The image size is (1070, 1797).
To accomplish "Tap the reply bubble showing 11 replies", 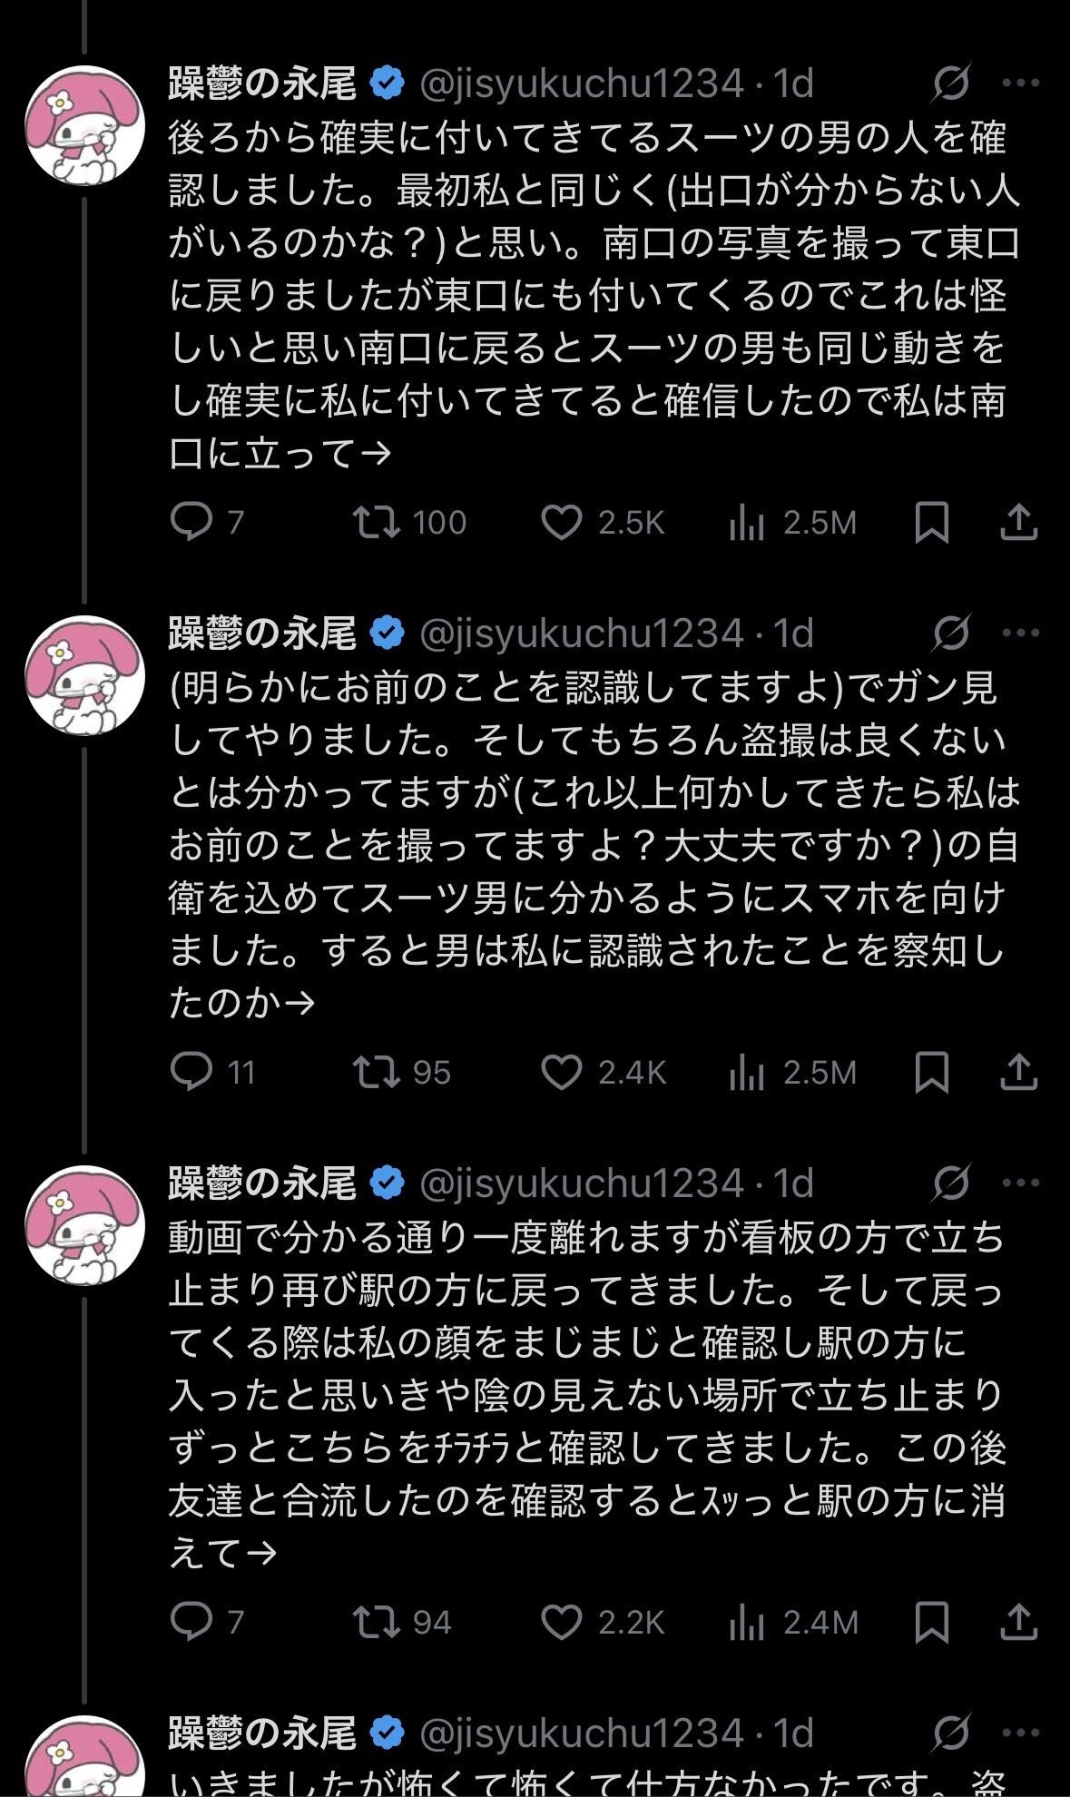I will coord(191,1074).
